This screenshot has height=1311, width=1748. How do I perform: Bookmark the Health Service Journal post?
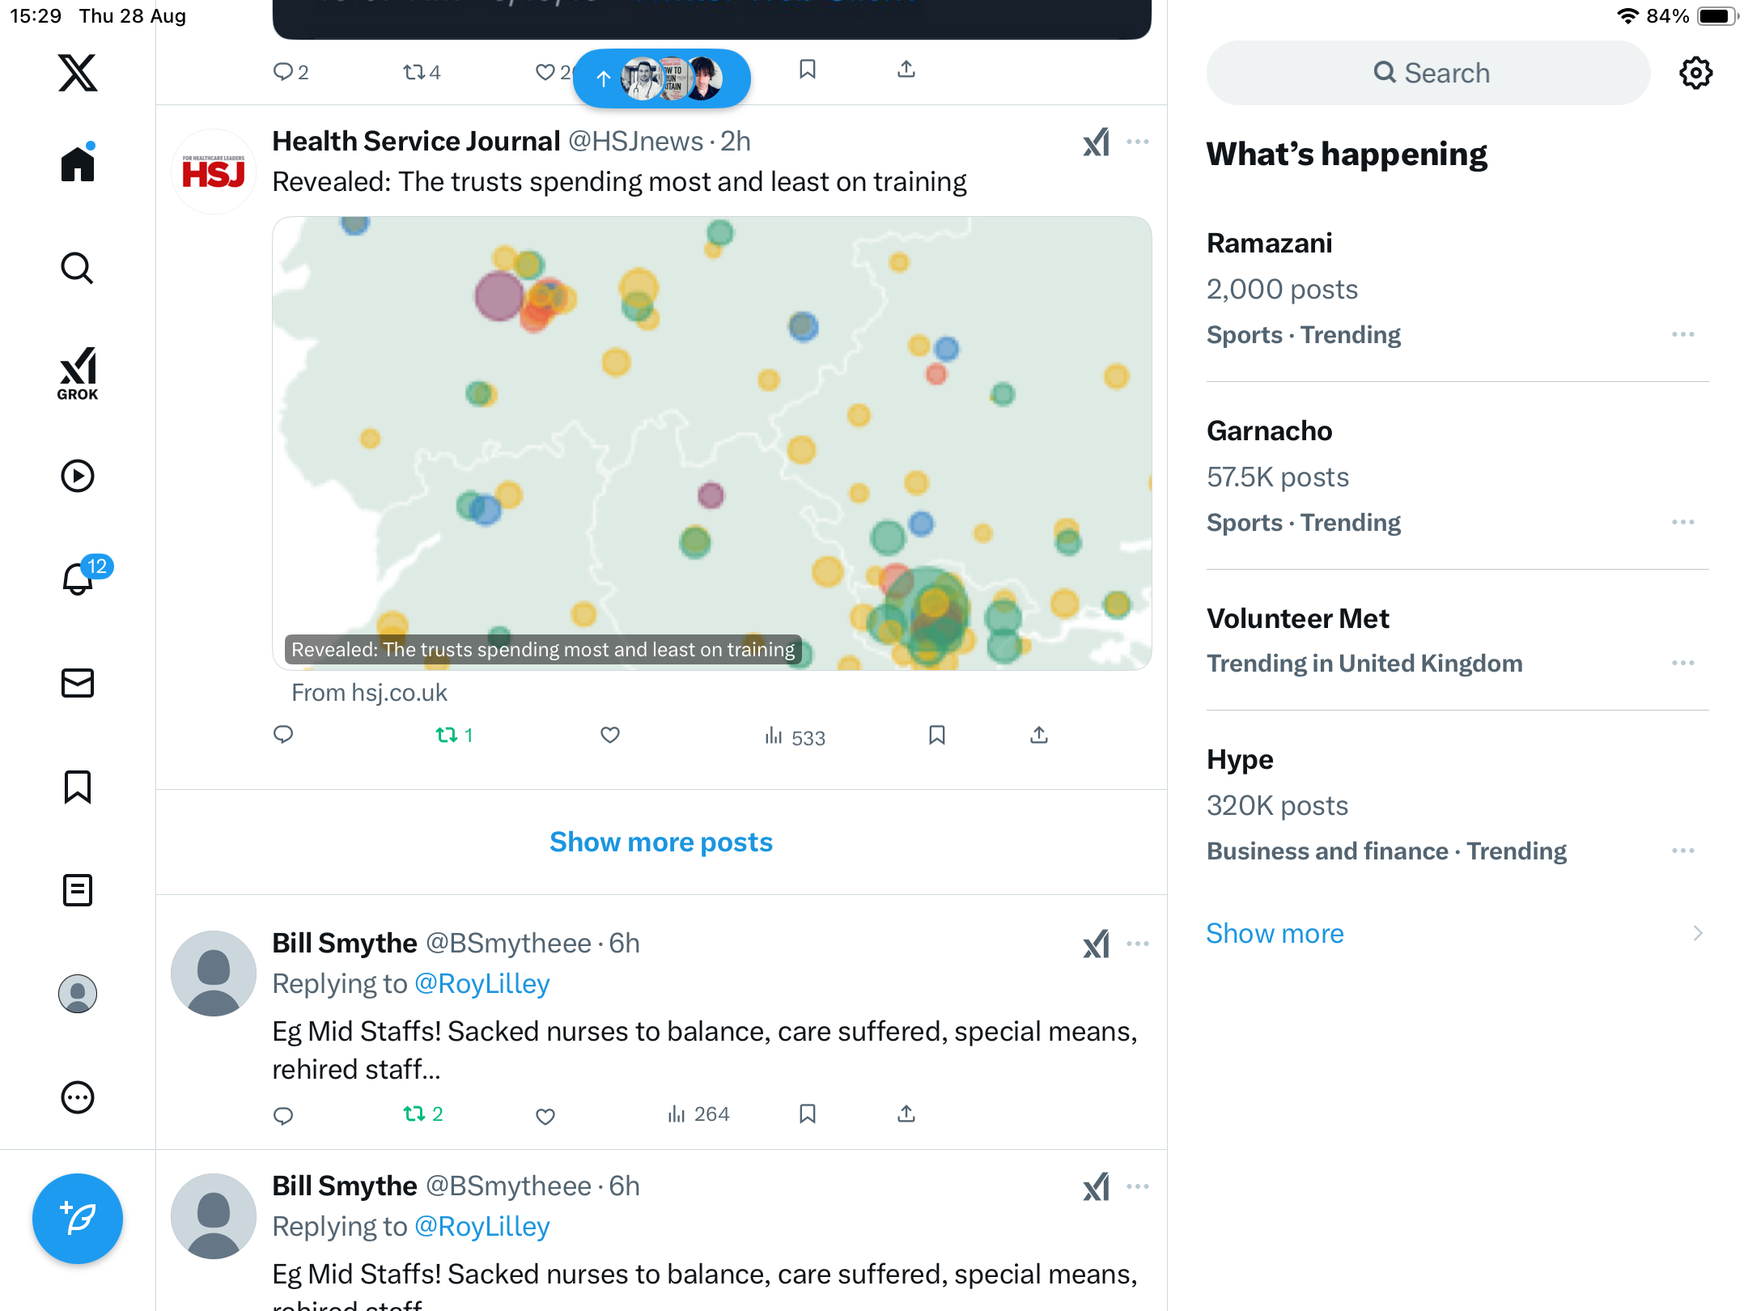click(937, 735)
